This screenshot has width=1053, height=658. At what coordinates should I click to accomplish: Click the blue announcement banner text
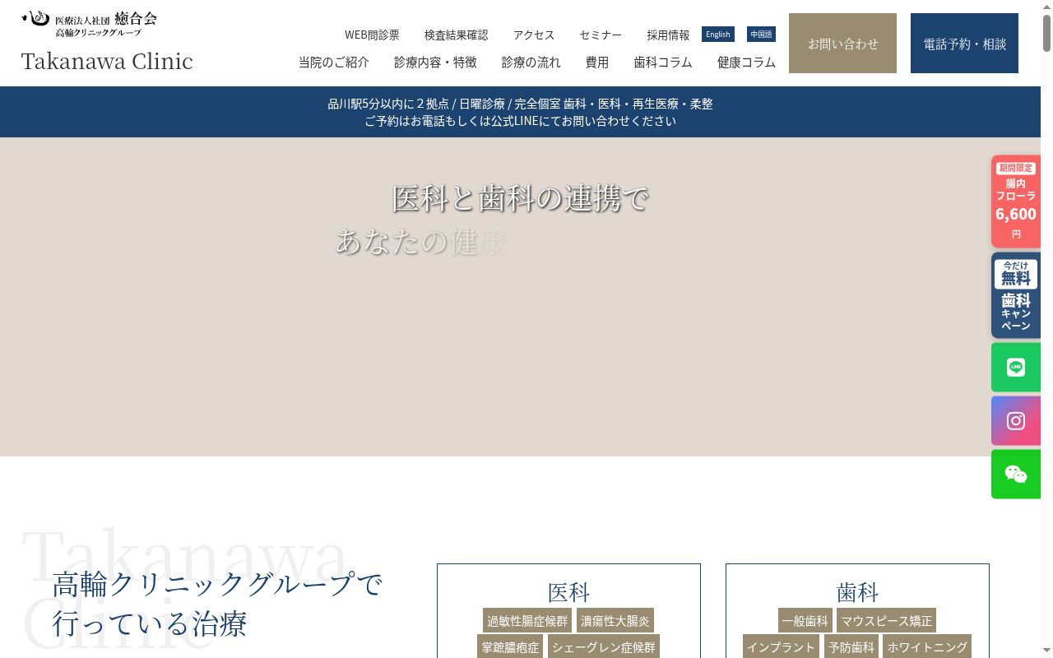(x=520, y=112)
